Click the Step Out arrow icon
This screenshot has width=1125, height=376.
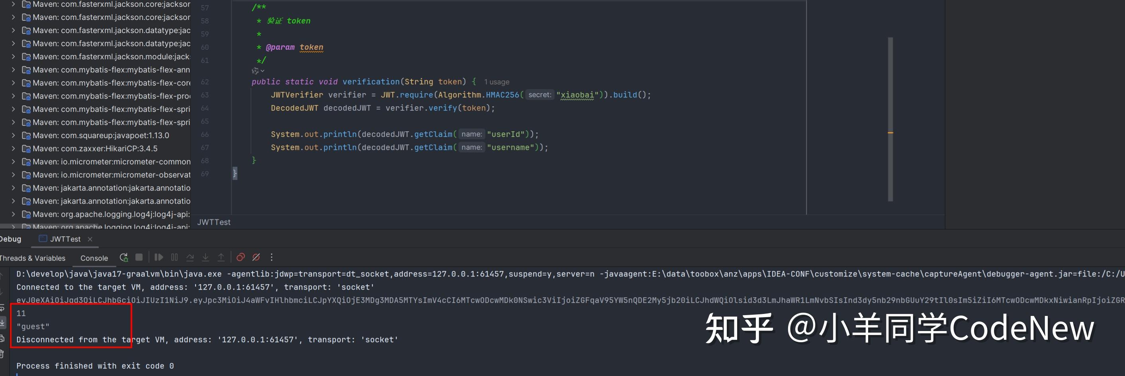(221, 257)
